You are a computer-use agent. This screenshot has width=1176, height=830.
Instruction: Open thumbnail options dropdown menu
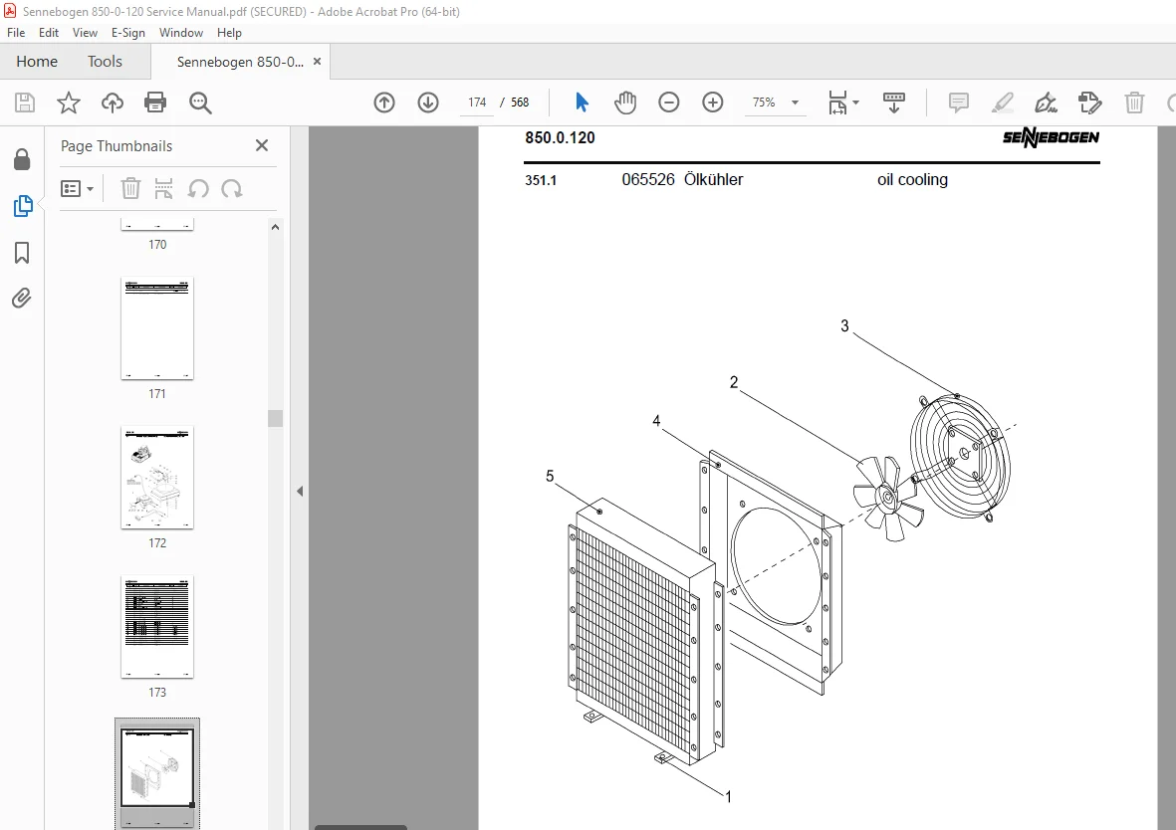[x=78, y=189]
